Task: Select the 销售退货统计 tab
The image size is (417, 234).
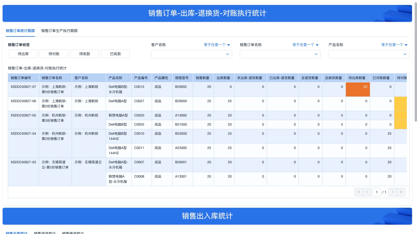Action: pos(45,233)
